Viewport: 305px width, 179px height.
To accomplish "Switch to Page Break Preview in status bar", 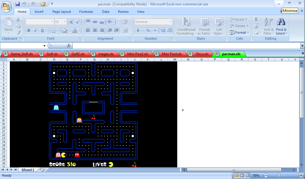I will (247, 175).
